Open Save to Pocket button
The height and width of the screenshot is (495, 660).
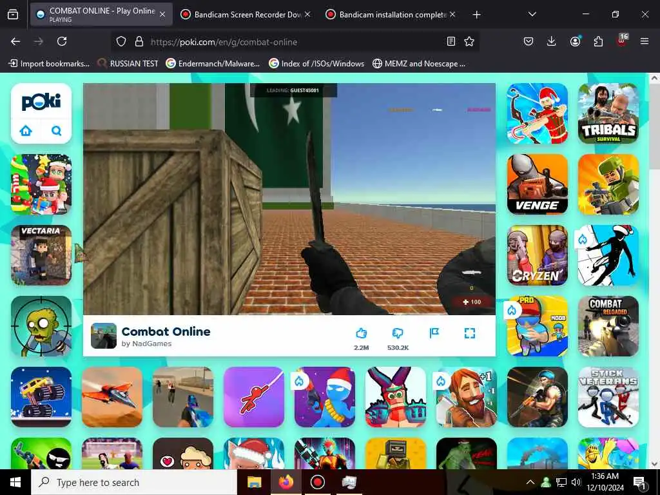point(529,41)
